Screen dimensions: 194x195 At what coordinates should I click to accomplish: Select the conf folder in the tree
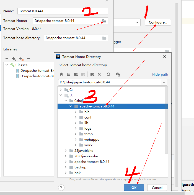(x=88, y=117)
